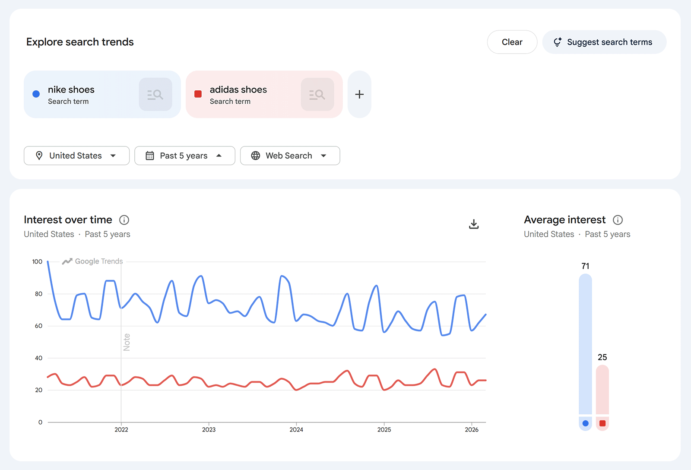This screenshot has height=470, width=691.
Task: Click the location pin icon for region filter
Action: coord(39,156)
